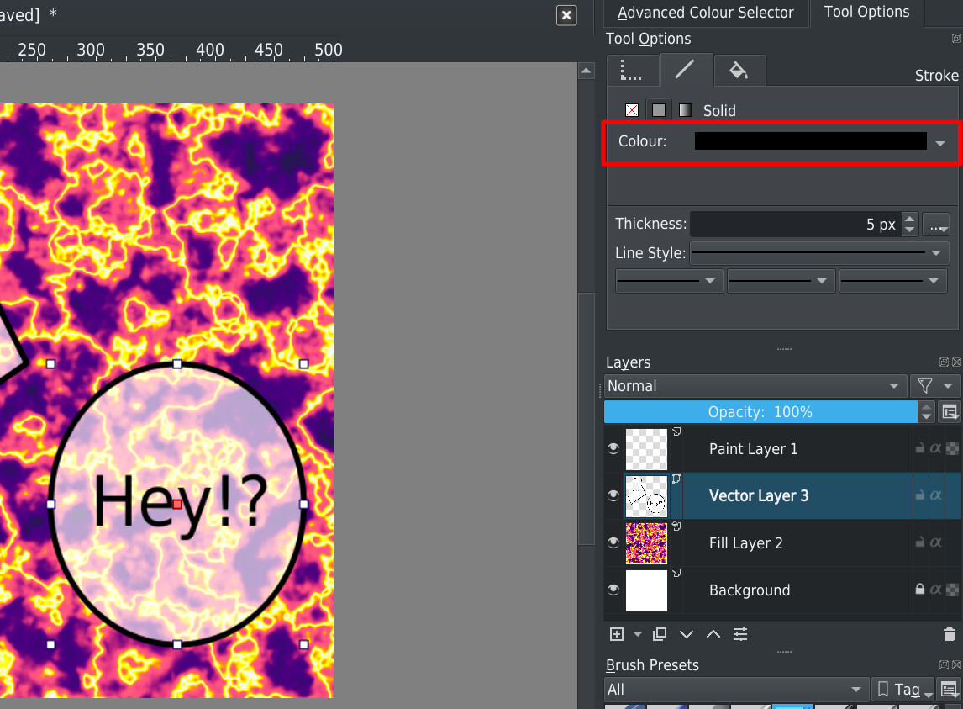This screenshot has height=709, width=963.
Task: Select the Background layer thumbnail
Action: pyautogui.click(x=646, y=590)
